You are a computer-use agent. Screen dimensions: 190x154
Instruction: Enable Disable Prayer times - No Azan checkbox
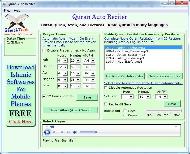click(44, 50)
